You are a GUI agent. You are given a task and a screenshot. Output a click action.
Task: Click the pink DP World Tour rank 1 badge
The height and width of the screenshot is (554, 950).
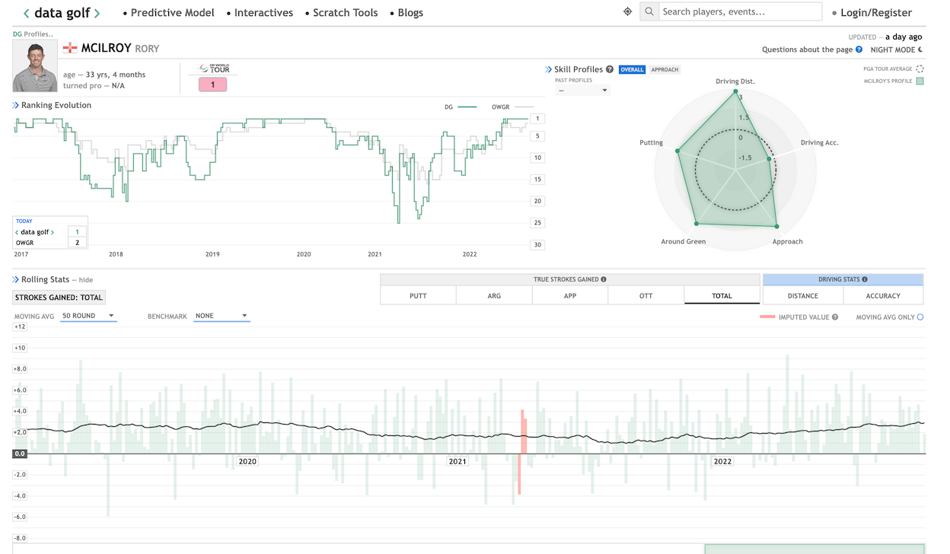click(213, 84)
